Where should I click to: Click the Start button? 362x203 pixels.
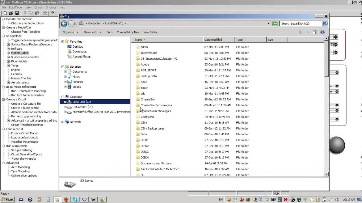(x=8, y=199)
